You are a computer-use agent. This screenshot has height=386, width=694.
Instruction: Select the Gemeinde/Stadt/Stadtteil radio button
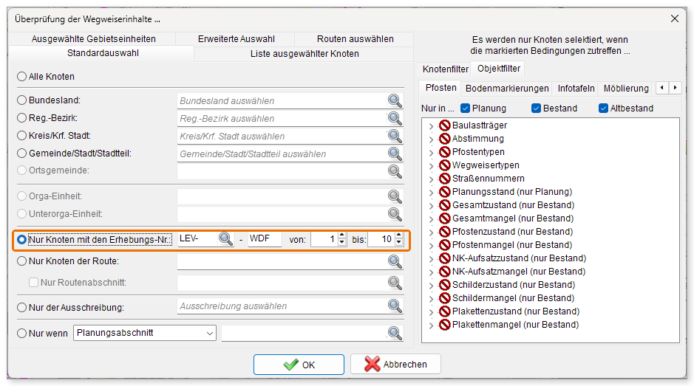(x=21, y=154)
